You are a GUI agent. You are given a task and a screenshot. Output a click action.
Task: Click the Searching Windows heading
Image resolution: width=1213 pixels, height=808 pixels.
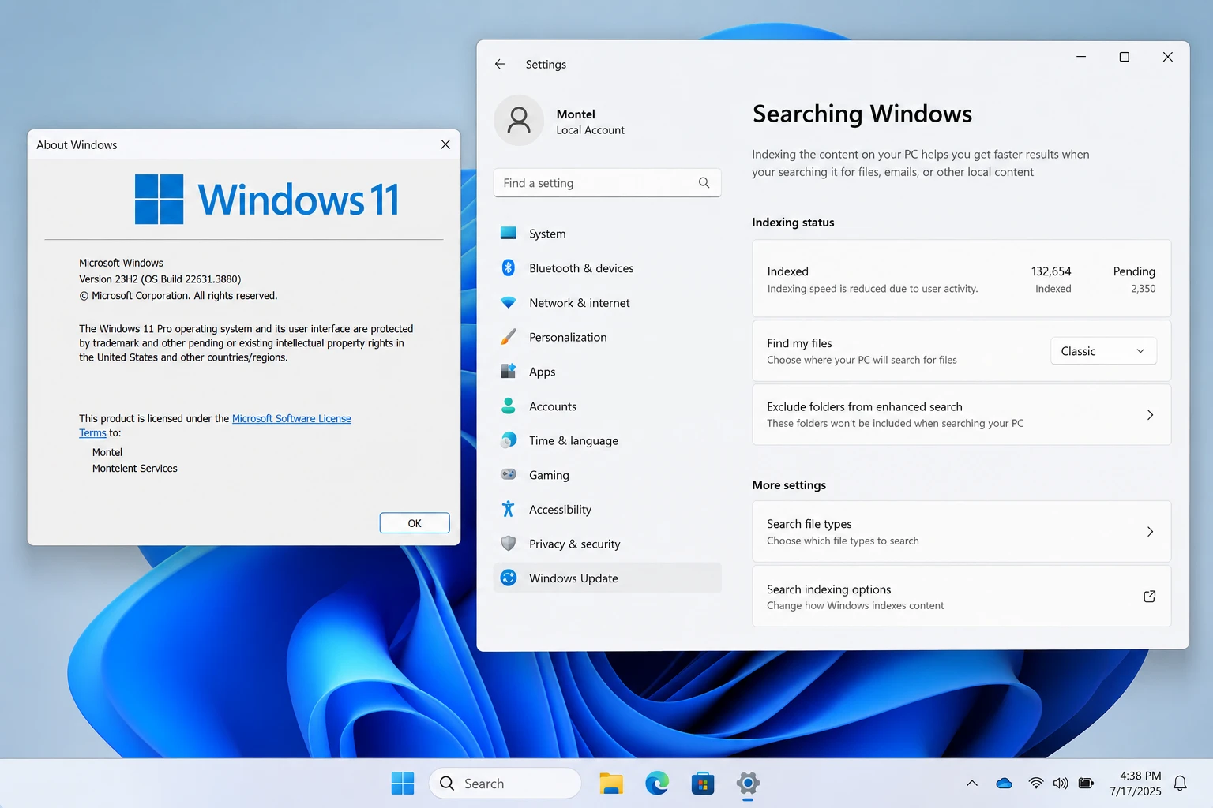[x=862, y=114]
